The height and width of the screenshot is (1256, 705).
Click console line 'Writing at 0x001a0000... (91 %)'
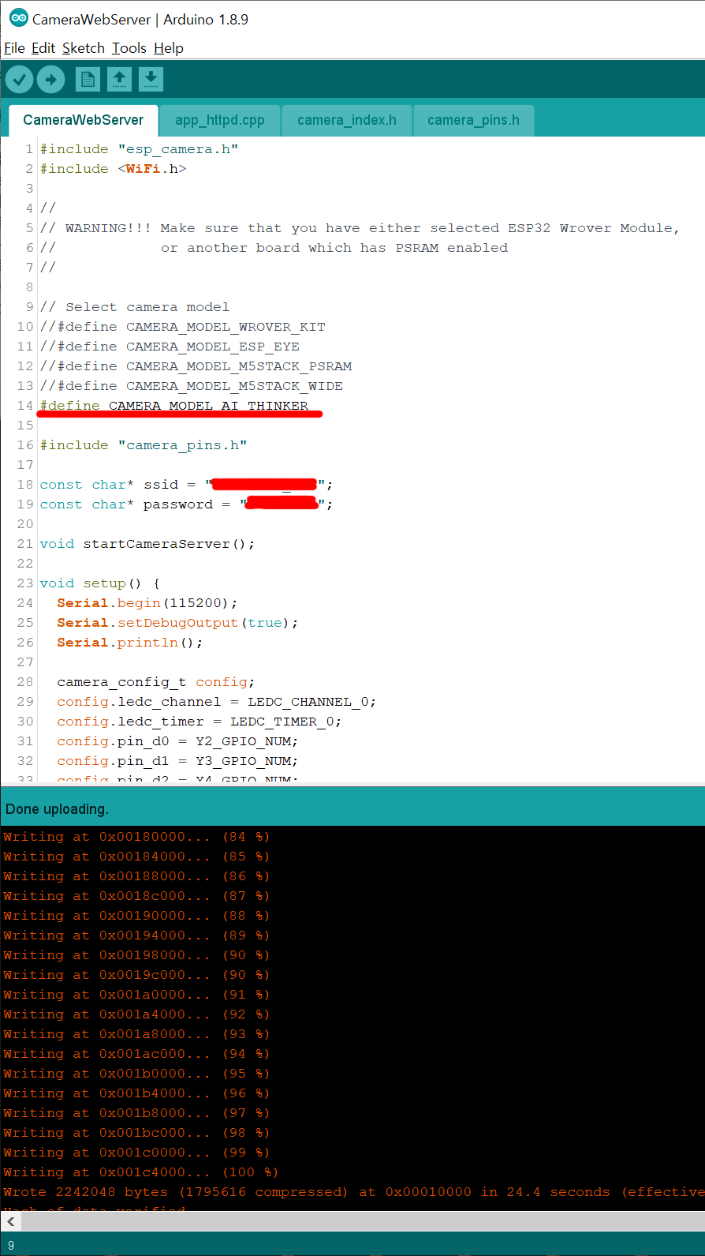(136, 995)
